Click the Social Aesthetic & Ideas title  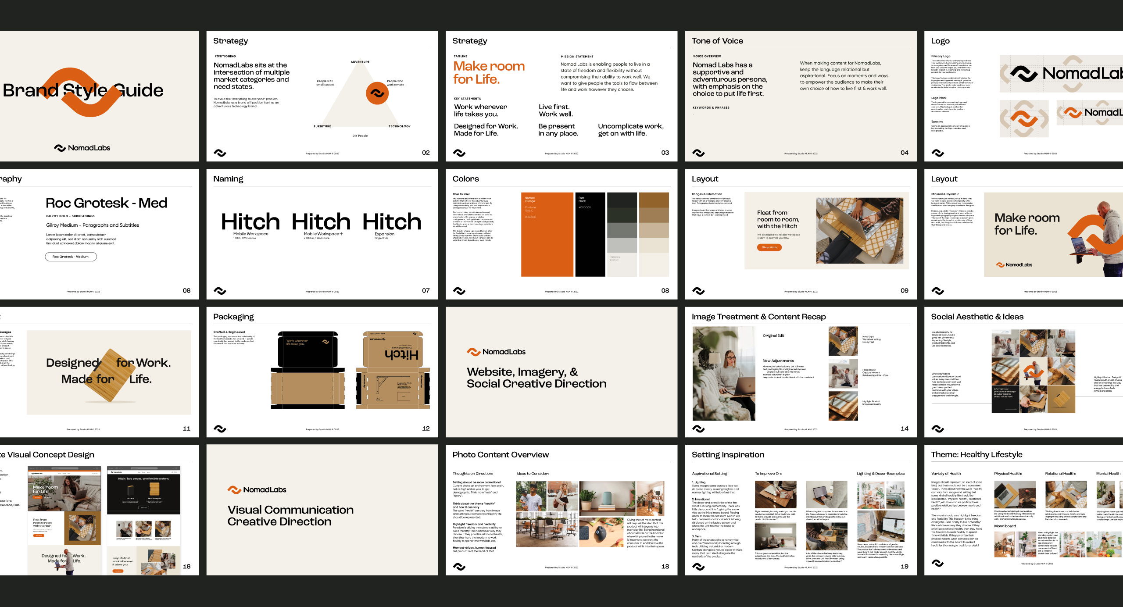pos(977,317)
